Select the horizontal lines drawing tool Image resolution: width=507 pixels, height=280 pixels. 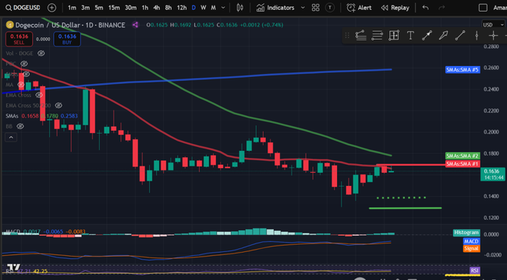377,35
